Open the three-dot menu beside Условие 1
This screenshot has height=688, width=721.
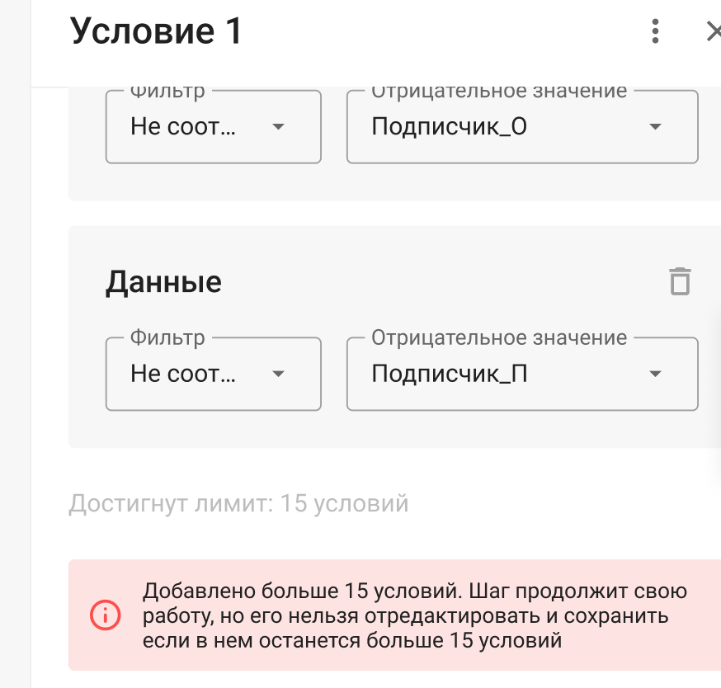coord(655,32)
